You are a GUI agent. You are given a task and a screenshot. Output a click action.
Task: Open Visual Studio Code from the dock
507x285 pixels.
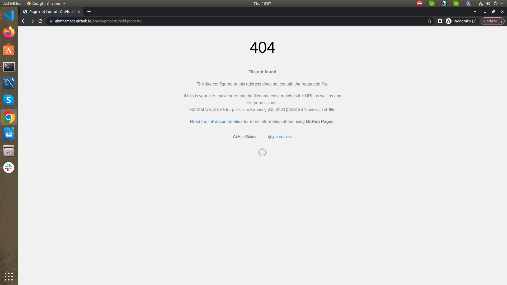(9, 16)
